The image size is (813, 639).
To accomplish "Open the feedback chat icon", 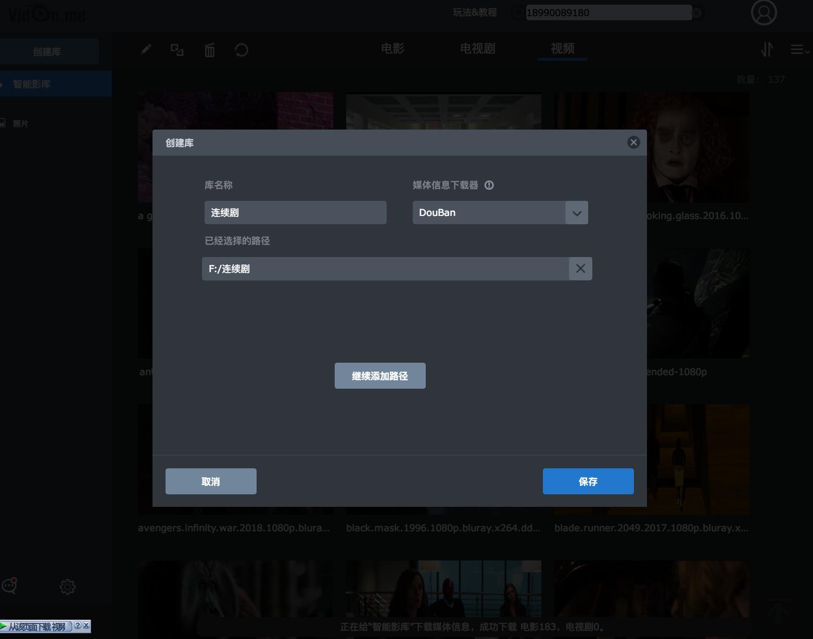I will point(9,586).
